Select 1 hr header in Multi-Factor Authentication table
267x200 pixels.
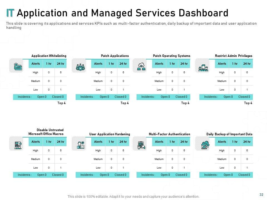point(172,142)
